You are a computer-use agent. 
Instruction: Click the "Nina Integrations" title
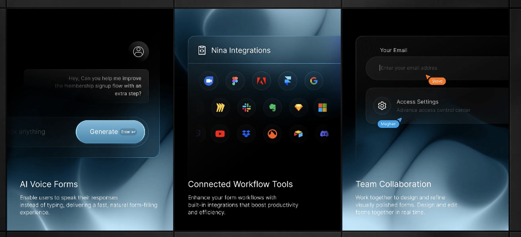pyautogui.click(x=241, y=50)
